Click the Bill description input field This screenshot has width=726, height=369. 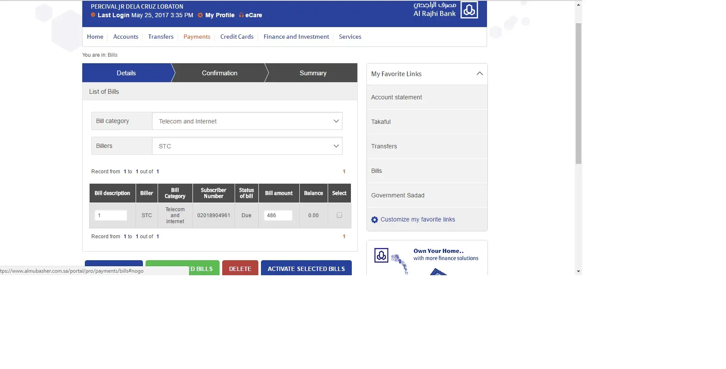[111, 215]
